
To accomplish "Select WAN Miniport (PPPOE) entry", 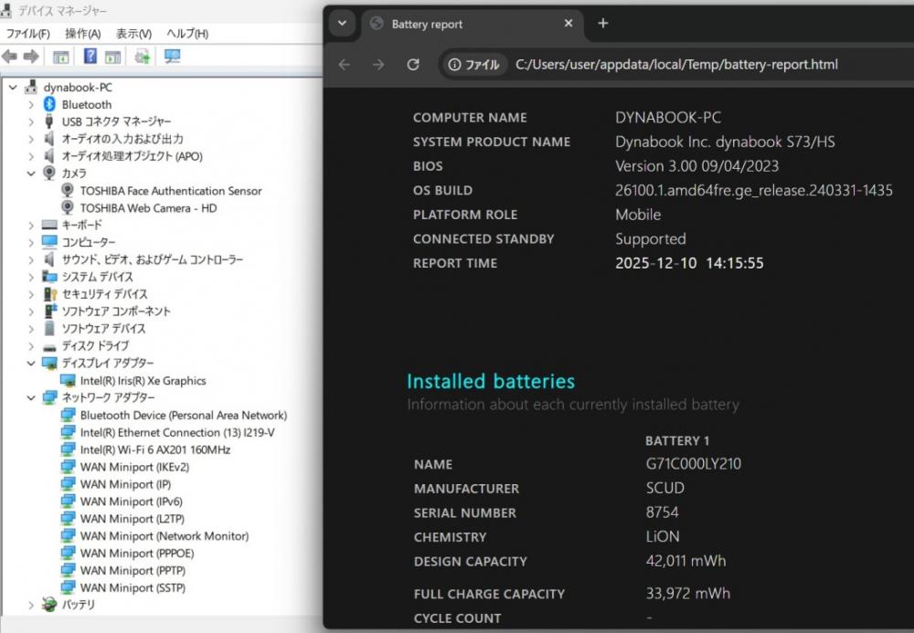I will (137, 554).
